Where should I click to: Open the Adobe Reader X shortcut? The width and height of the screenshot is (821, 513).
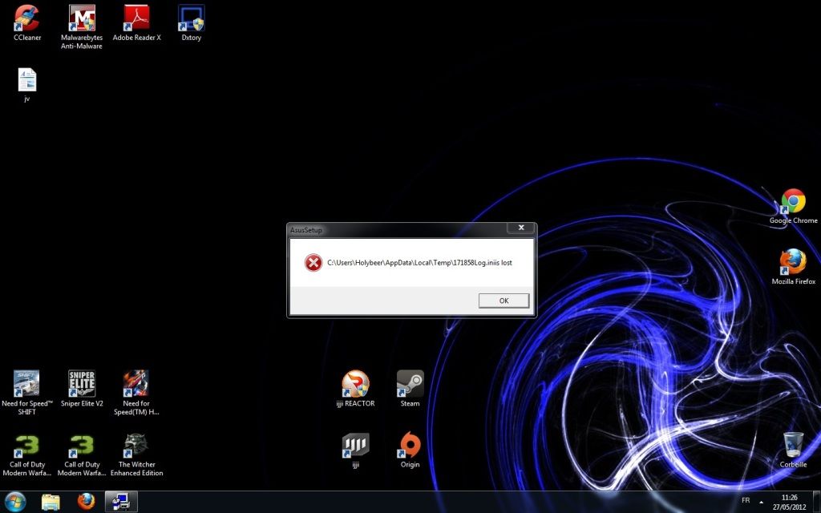click(136, 19)
